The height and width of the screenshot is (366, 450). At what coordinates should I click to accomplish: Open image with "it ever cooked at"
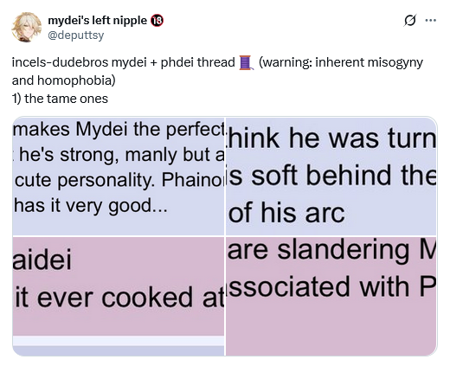pos(119,296)
